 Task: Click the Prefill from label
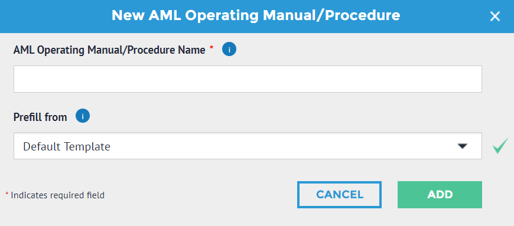tap(40, 117)
